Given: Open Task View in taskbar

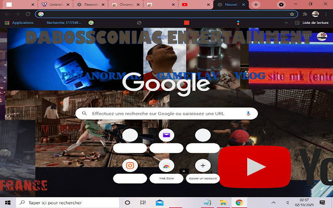Looking at the screenshot, I should coord(143,203).
